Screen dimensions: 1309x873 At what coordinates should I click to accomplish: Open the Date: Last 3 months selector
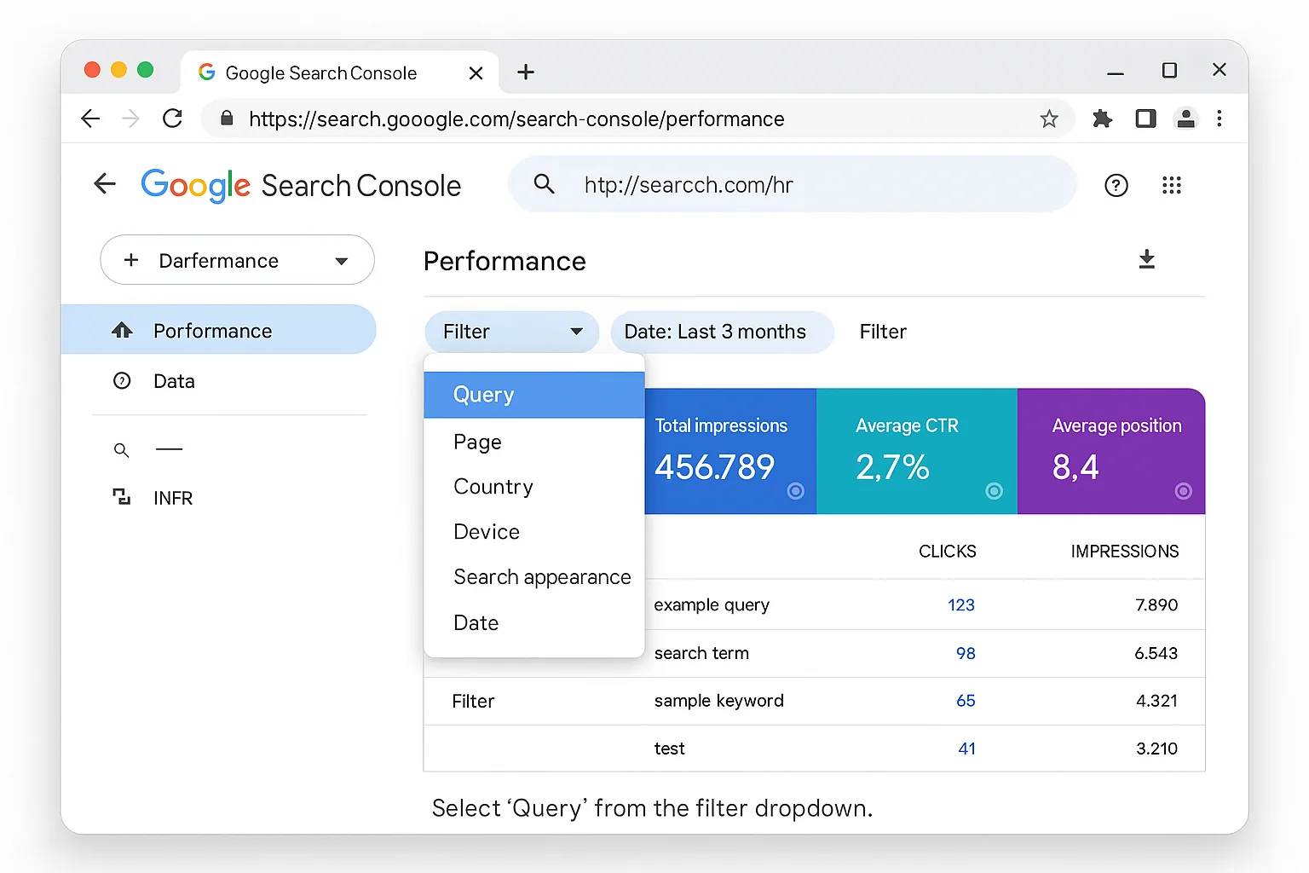722,332
